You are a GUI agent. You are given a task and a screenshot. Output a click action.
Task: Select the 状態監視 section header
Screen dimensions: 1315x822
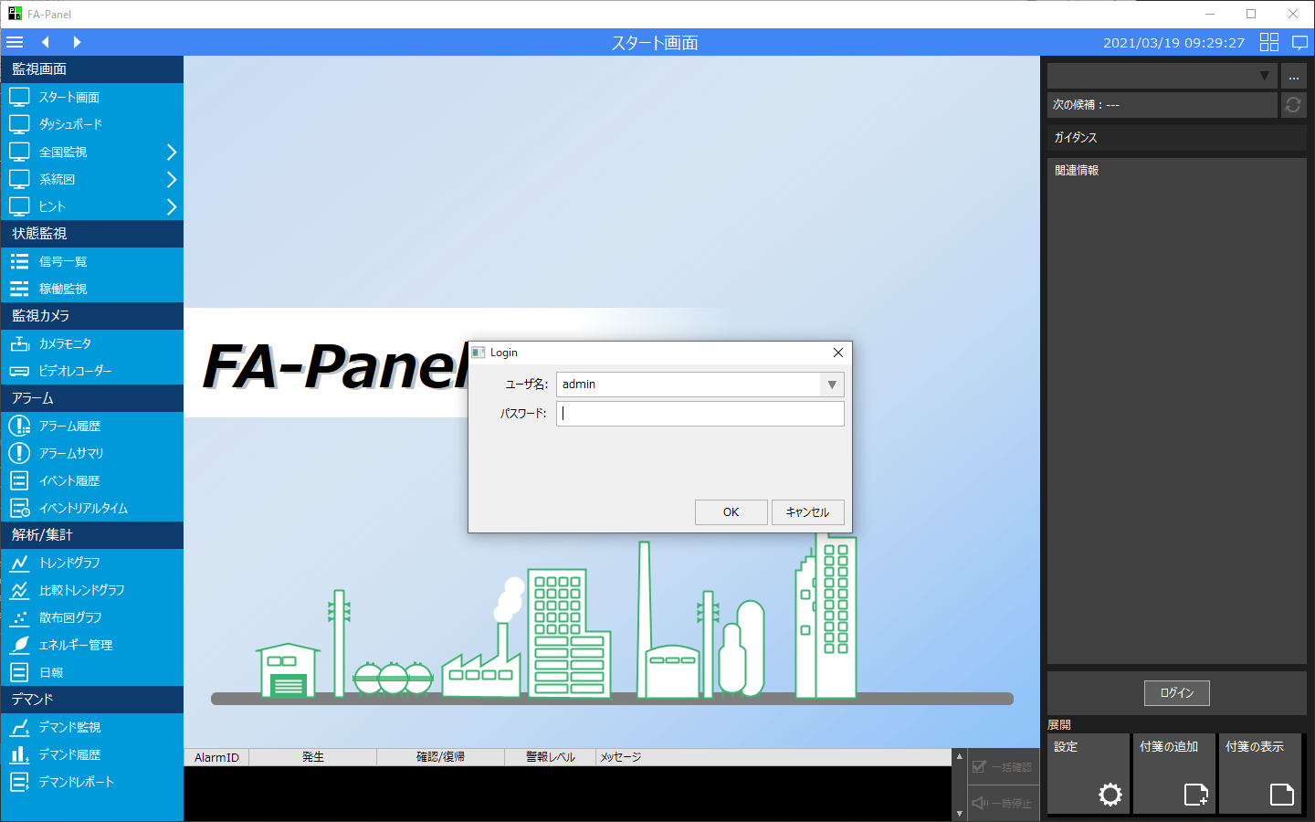92,234
